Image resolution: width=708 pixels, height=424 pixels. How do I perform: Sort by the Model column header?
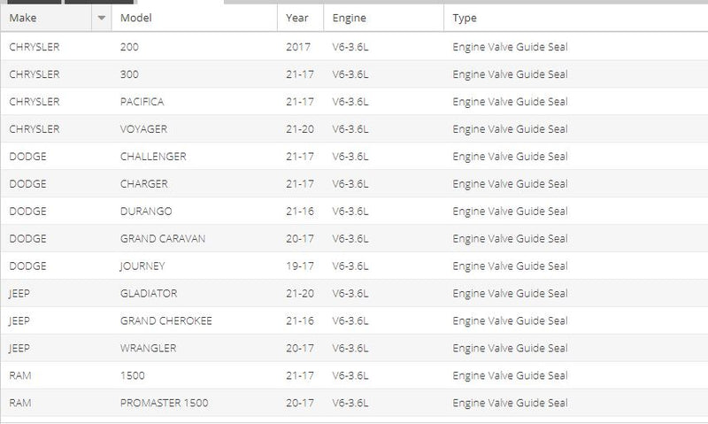(194, 18)
